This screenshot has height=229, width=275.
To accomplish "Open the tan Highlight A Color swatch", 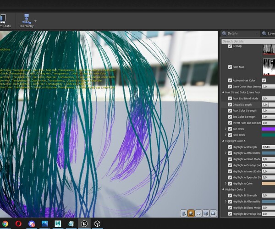I will pos(268,184).
